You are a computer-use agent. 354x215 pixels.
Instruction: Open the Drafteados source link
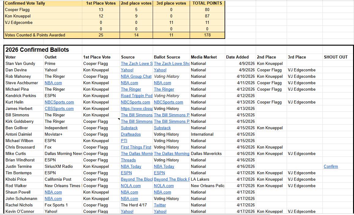[x=131, y=134]
